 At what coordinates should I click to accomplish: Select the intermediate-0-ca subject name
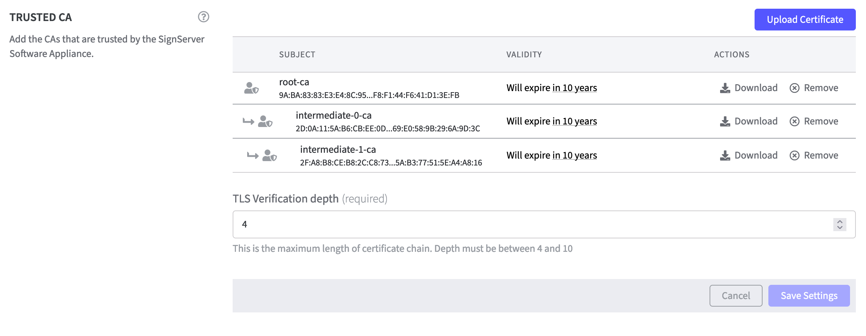334,115
